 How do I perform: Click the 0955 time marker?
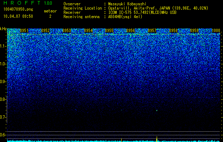(109, 31)
